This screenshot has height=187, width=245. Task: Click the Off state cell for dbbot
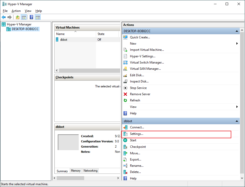[x=99, y=40]
